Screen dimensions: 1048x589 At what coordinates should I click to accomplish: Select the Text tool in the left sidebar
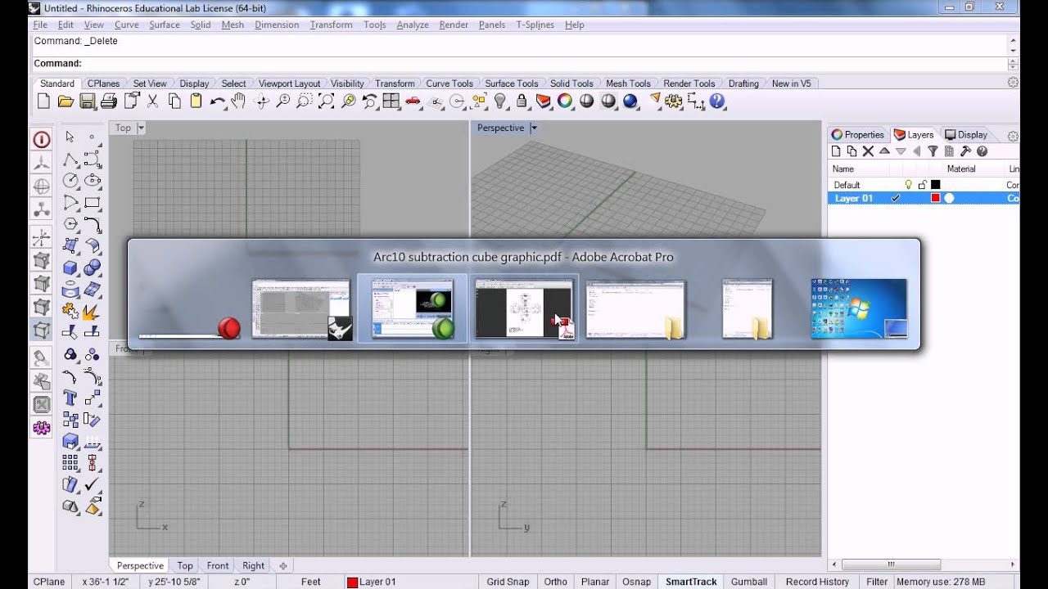click(70, 398)
